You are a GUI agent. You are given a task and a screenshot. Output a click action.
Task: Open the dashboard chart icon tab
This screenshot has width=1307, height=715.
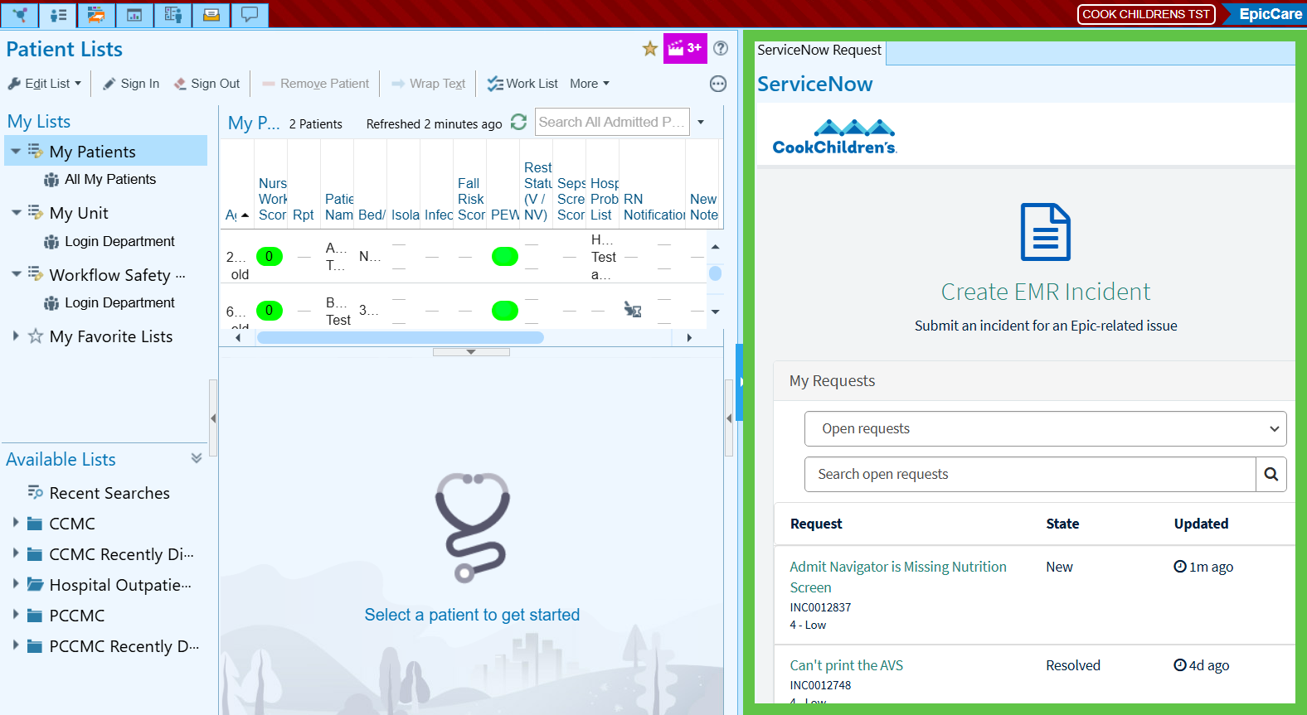click(x=134, y=14)
